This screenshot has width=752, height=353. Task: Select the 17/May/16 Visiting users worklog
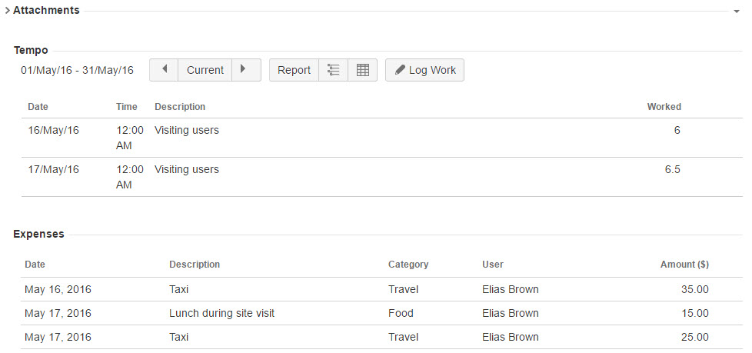(187, 170)
